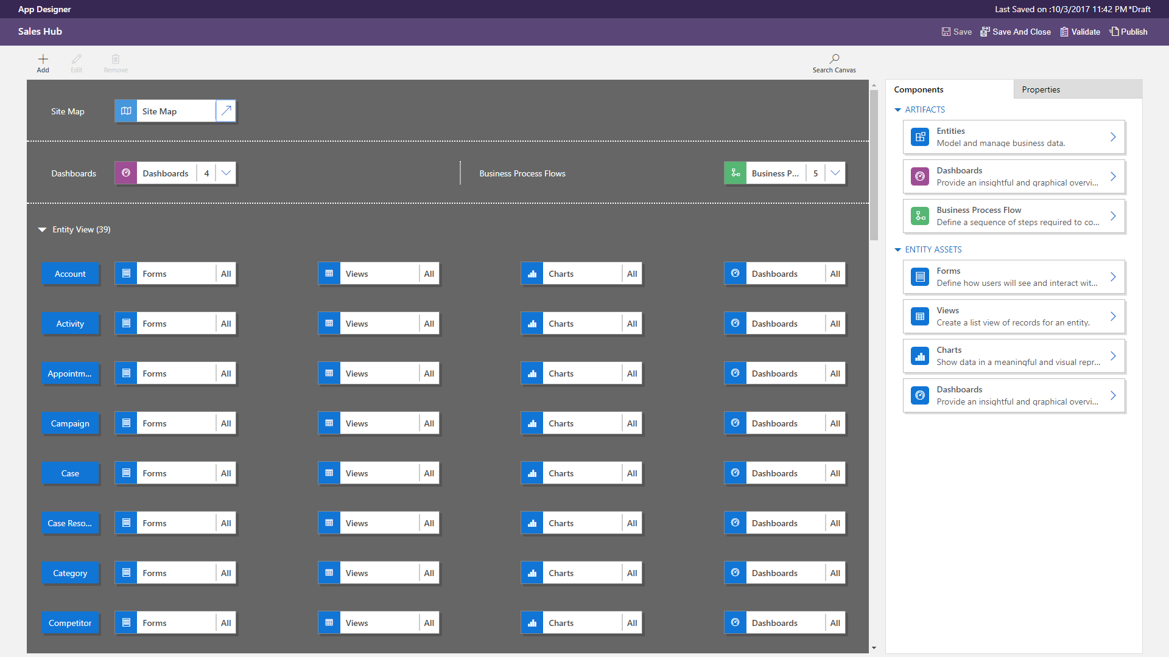This screenshot has height=657, width=1169.
Task: Open the site map designer with the arrow icon
Action: [x=225, y=111]
